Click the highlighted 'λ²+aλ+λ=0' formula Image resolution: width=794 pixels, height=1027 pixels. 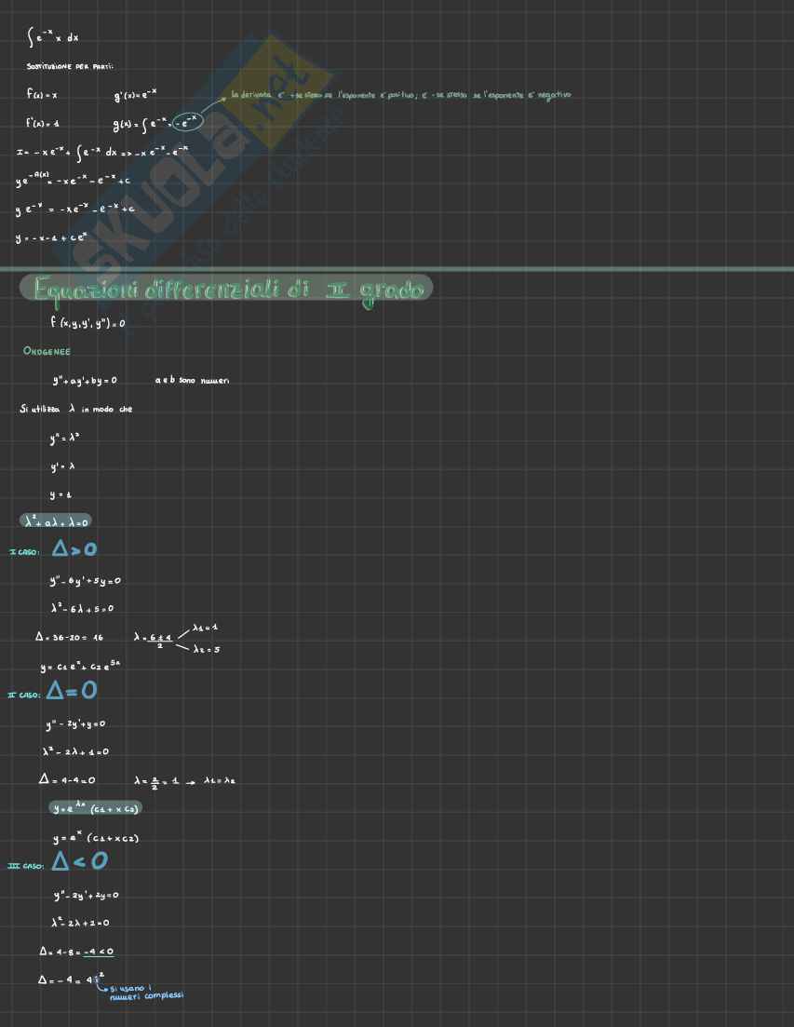55,521
